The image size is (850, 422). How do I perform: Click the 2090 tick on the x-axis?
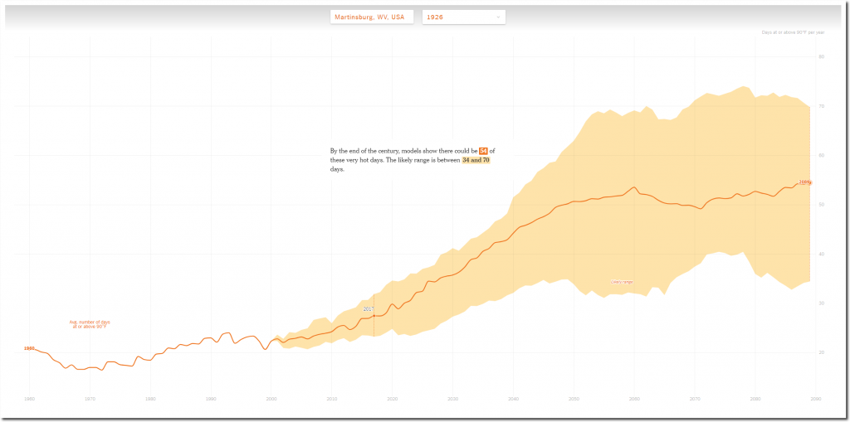click(x=816, y=399)
